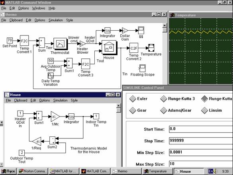Click the Min Step Size field
233x175 pixels.
201,152
